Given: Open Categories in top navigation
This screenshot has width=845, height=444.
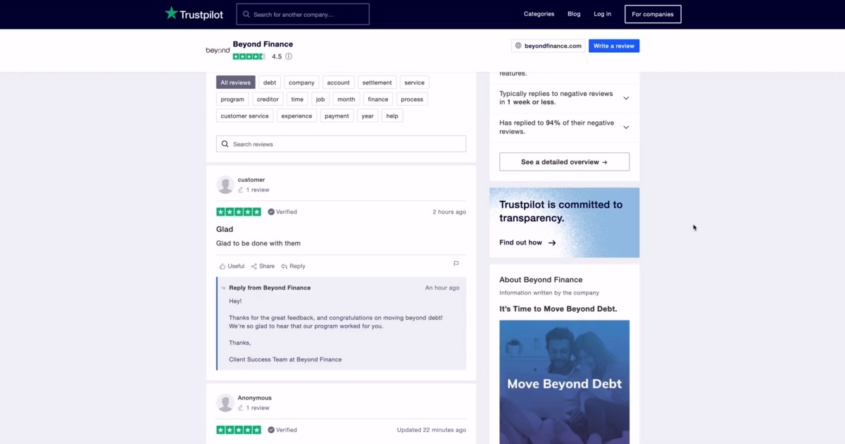Looking at the screenshot, I should tap(539, 14).
